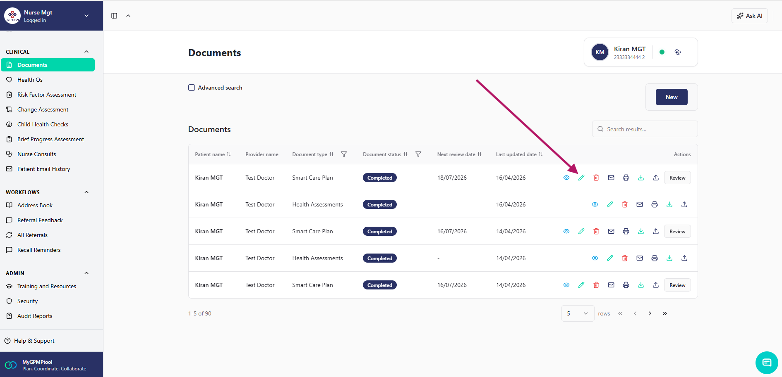This screenshot has height=377, width=782.
Task: Delete the second row Health Assessments document
Action: pyautogui.click(x=625, y=204)
